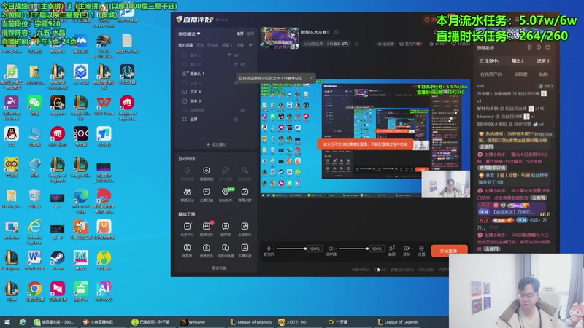Toggle visibility of the 文本 5 source

point(236,82)
